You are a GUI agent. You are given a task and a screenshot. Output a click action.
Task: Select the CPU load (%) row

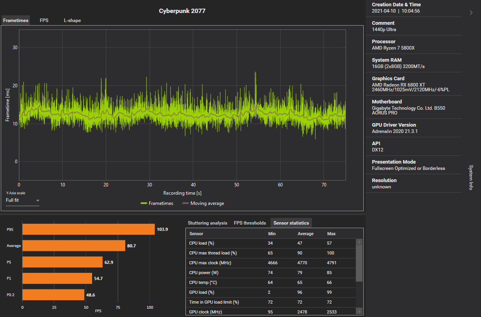(x=271, y=243)
